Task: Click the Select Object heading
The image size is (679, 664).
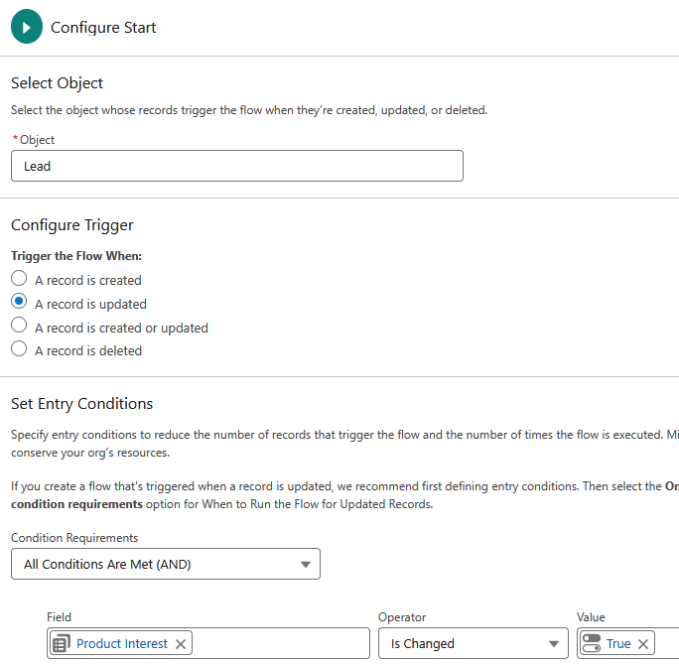Action: (57, 82)
